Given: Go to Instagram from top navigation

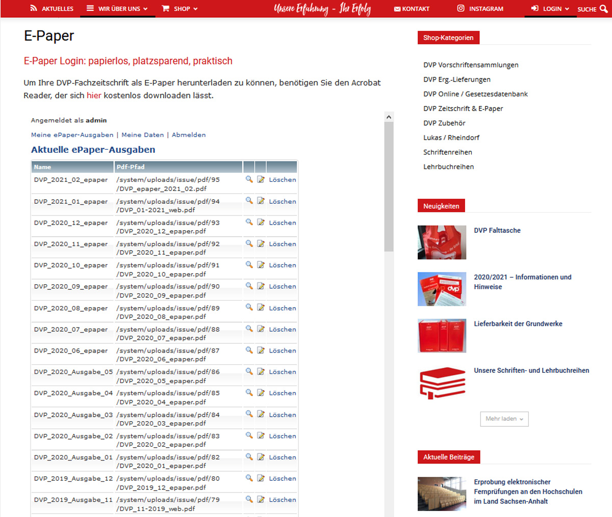Looking at the screenshot, I should click(x=480, y=9).
